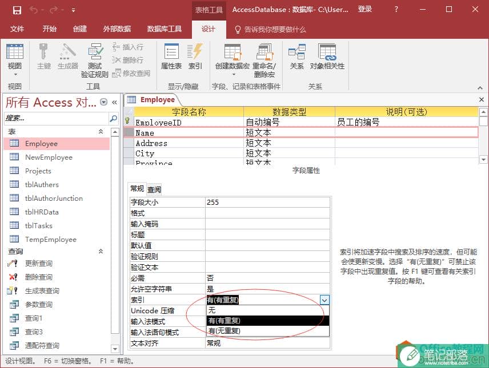Select the 设计 (Design) ribbon tab
Image resolution: width=489 pixels, height=368 pixels.
pos(209,29)
